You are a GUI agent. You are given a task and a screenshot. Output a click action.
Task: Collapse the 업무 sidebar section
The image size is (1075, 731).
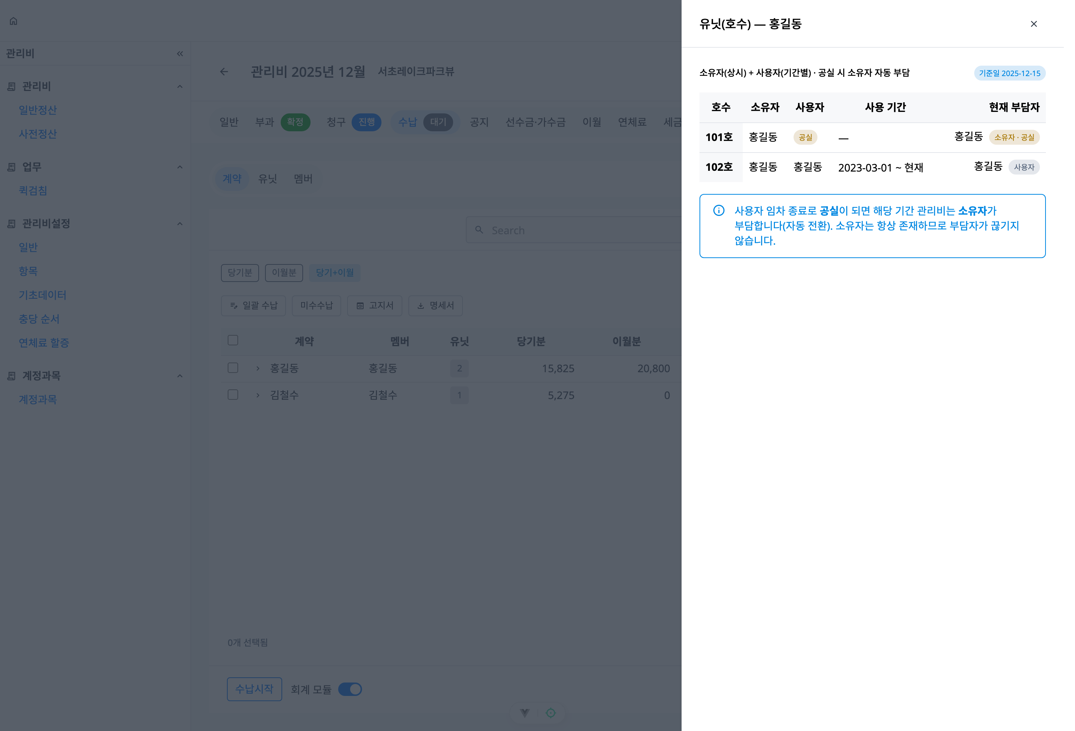tap(180, 167)
